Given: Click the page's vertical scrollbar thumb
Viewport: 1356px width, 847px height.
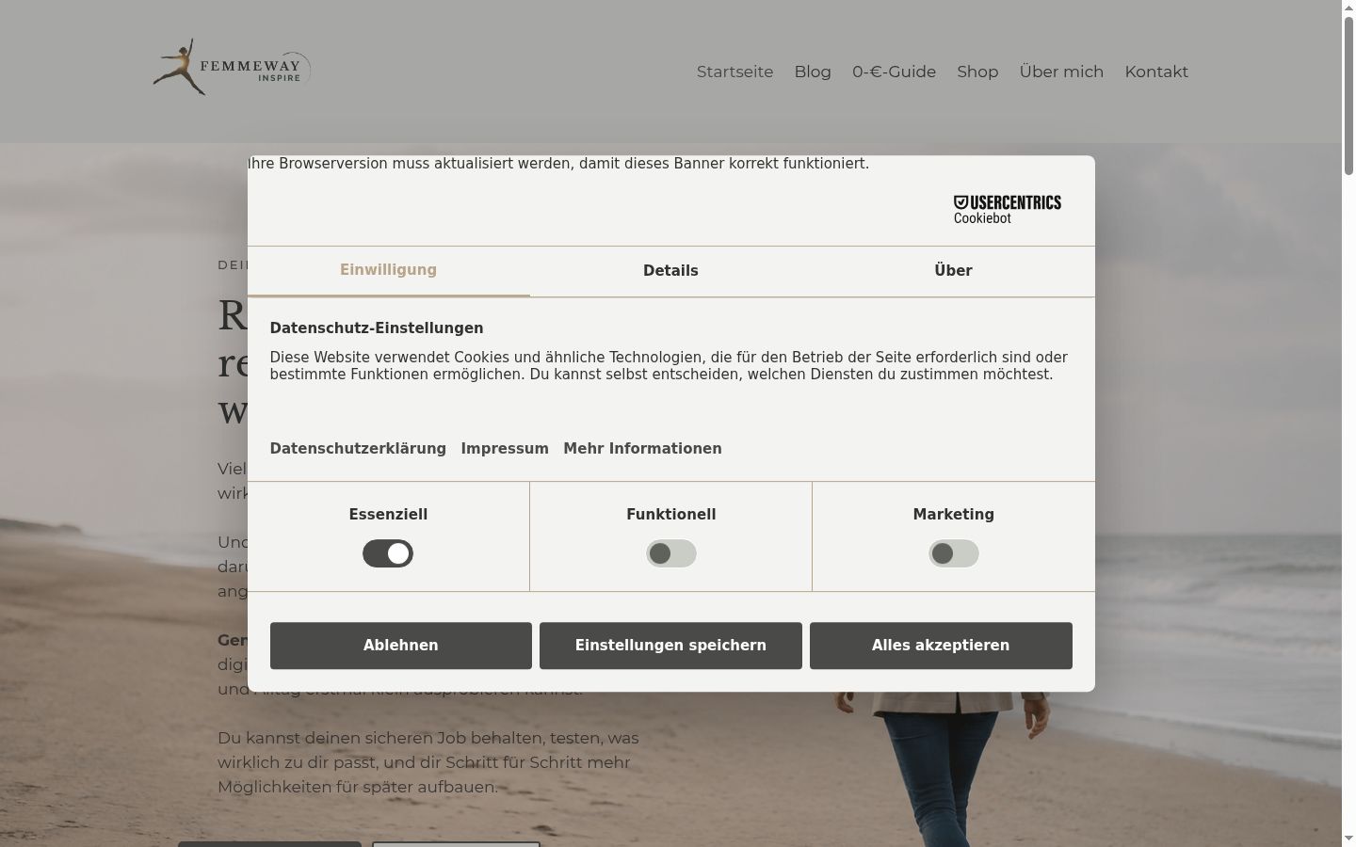Looking at the screenshot, I should tap(1348, 94).
